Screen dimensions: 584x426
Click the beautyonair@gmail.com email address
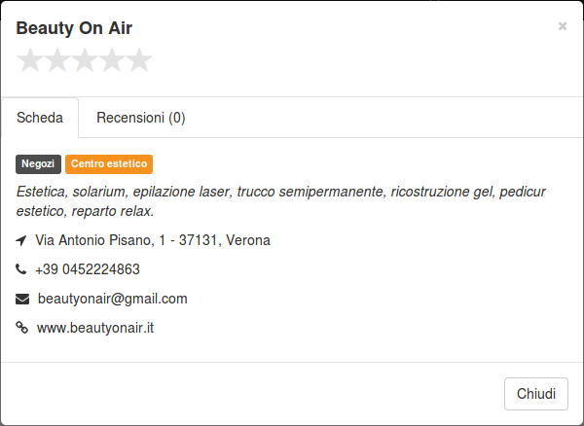coord(113,299)
